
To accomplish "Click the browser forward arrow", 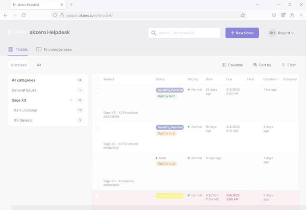I will click(x=15, y=15).
